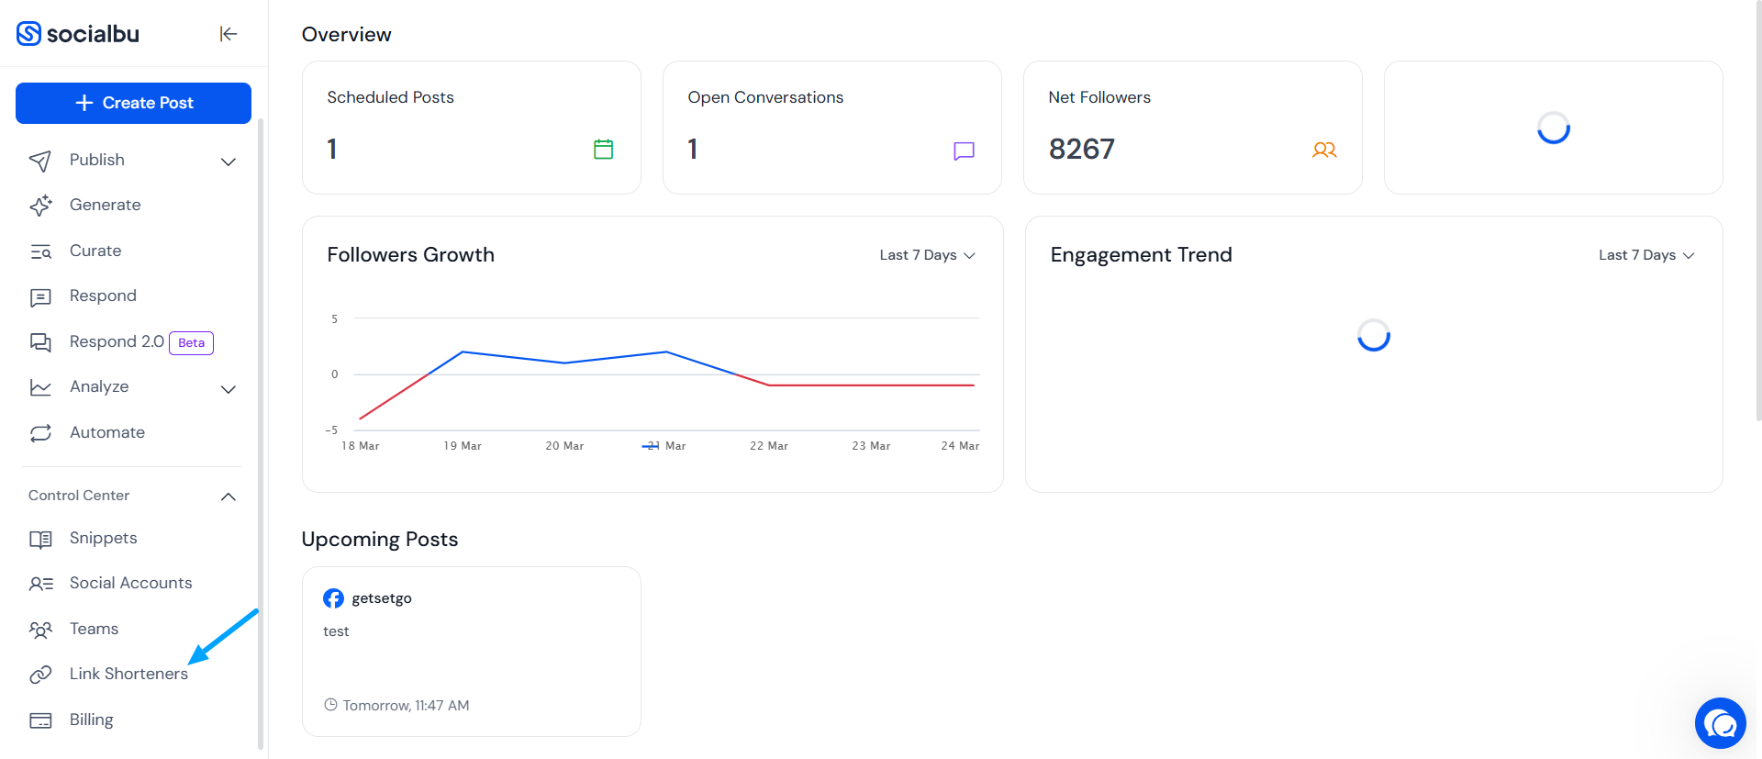
Task: Open the Automate loop icon
Action: click(x=40, y=433)
